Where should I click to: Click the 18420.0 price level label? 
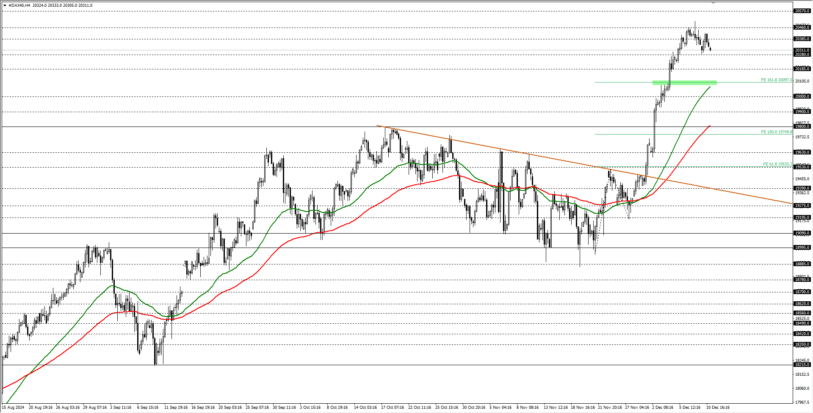click(802, 333)
